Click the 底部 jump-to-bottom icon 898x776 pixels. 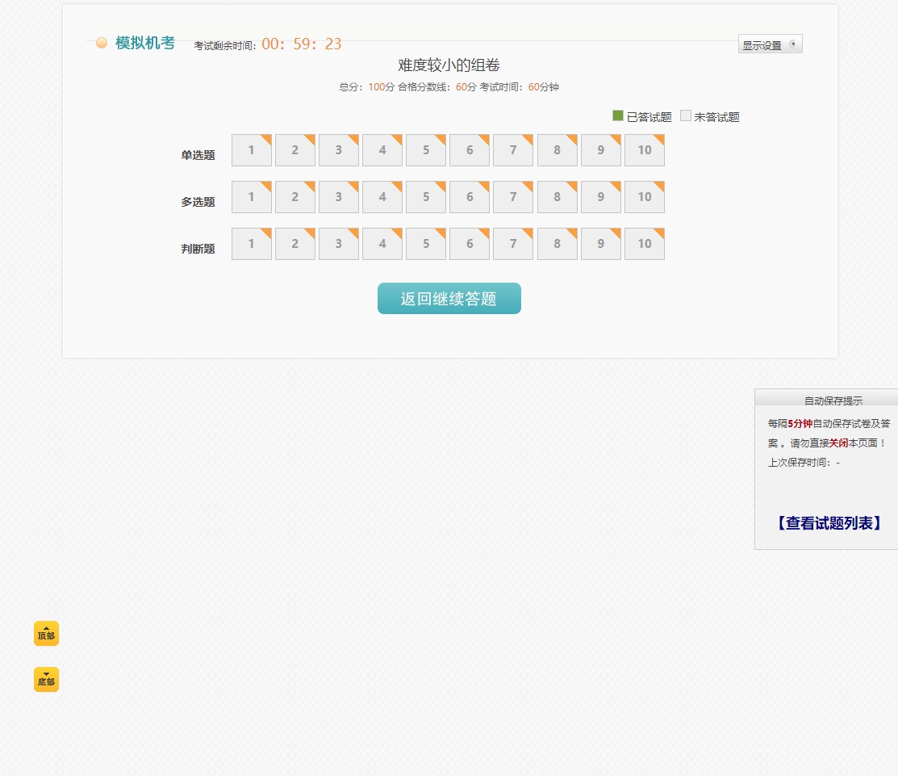click(x=46, y=679)
